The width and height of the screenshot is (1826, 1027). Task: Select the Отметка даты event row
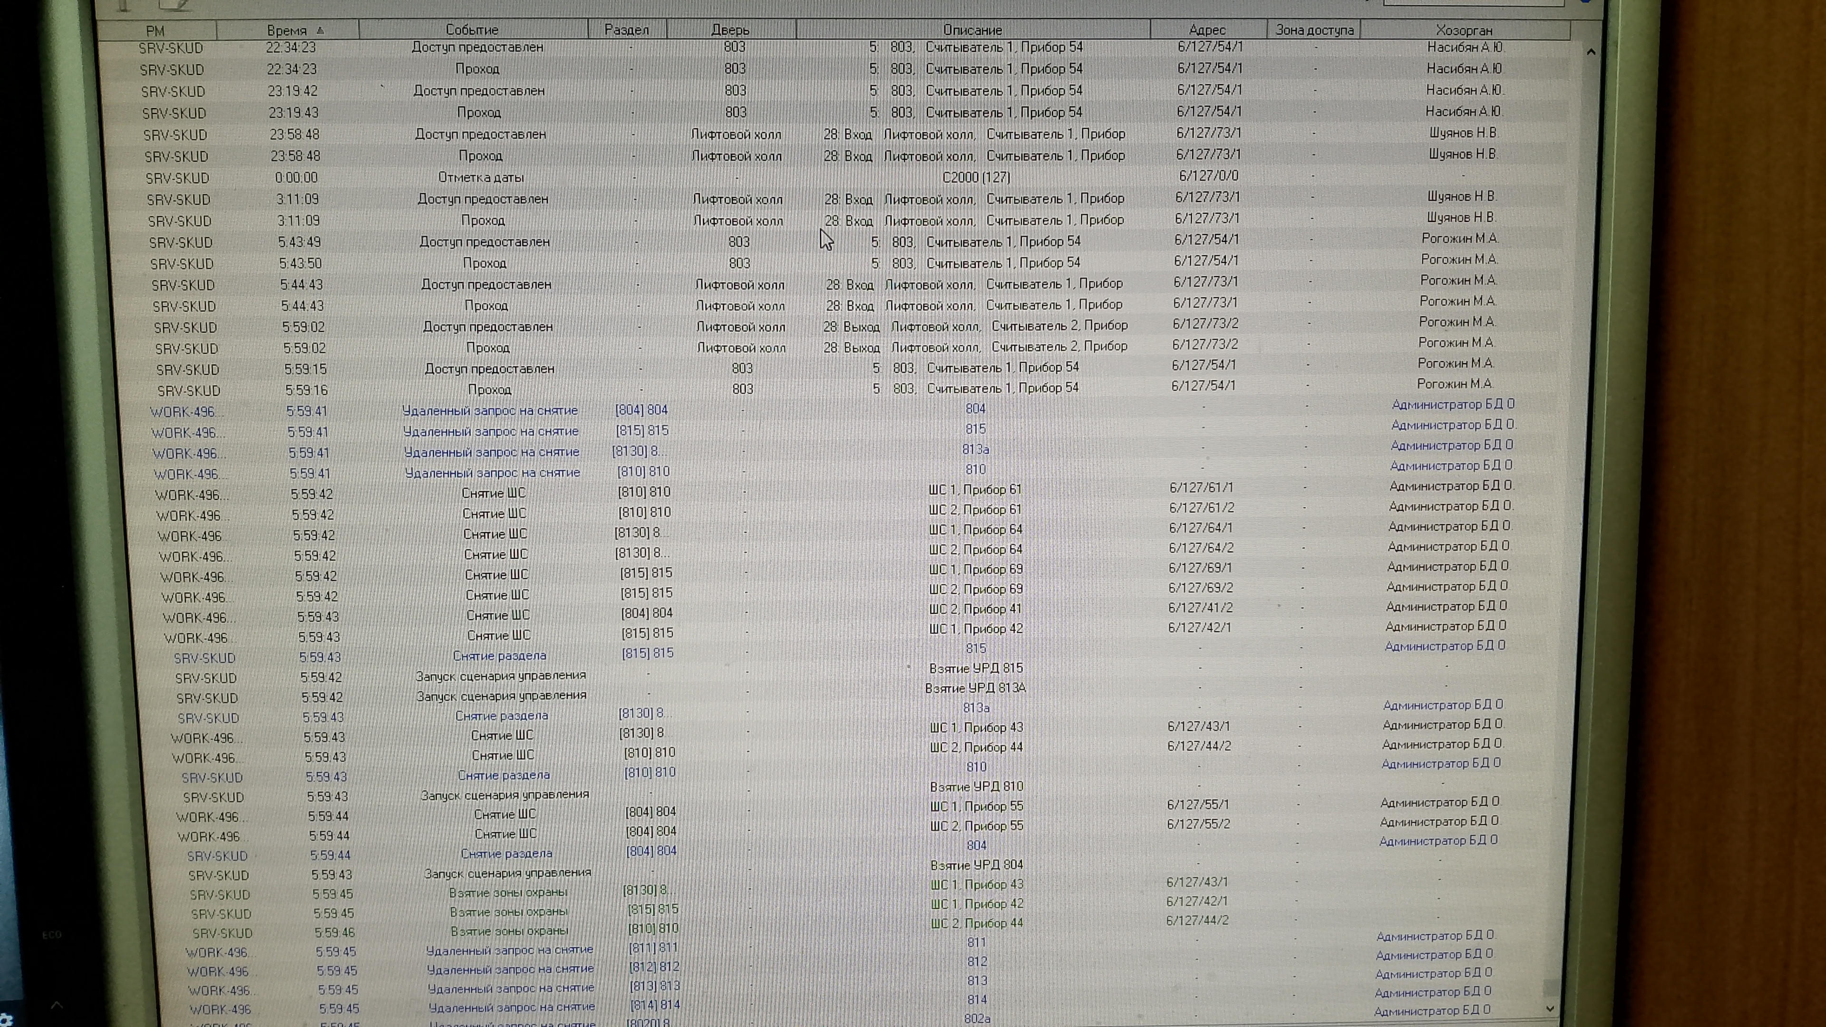481,177
